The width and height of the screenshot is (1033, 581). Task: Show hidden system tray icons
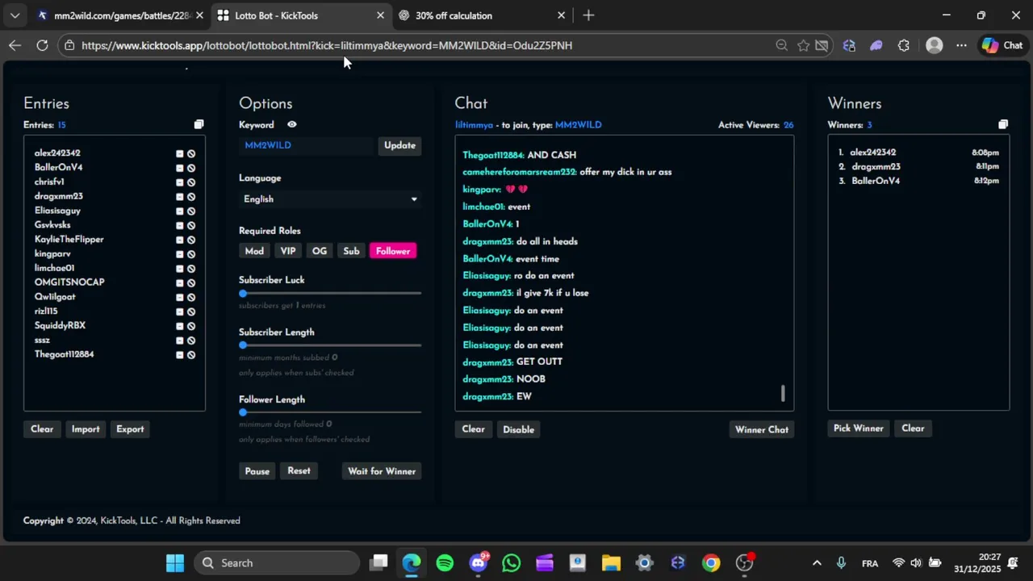[x=817, y=563]
